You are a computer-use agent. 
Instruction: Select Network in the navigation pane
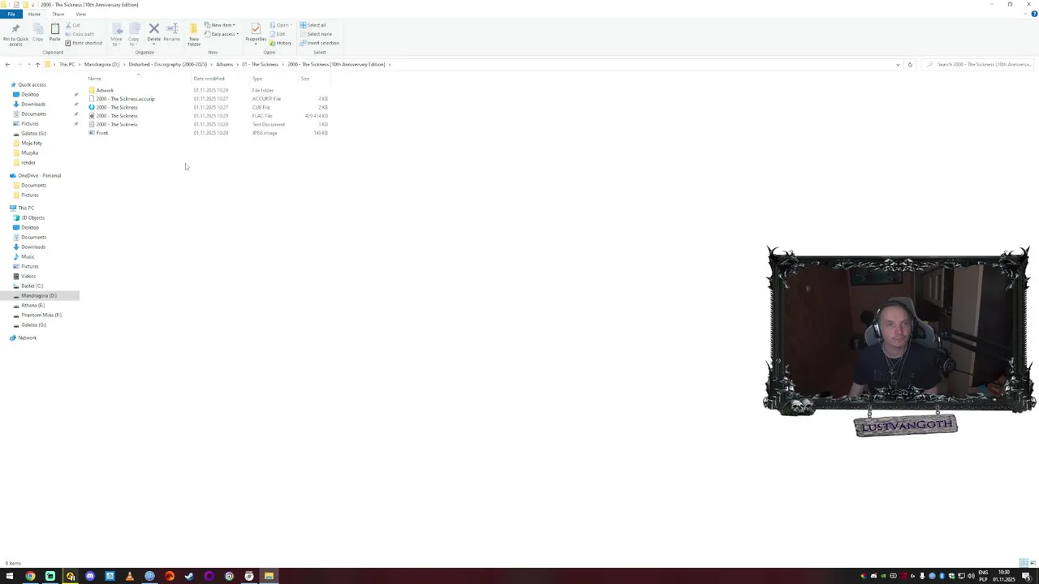point(27,337)
